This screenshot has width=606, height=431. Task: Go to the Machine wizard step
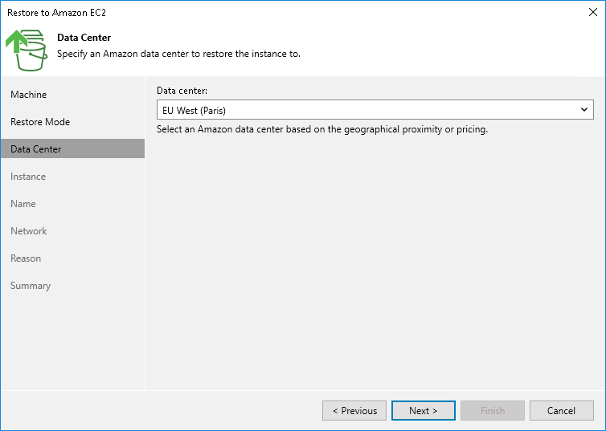point(29,95)
